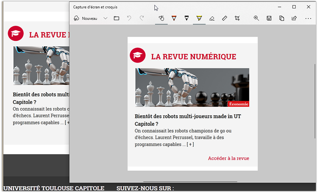Click 'LA REVUE NUMÉRIQUE' title in the capture
318x192 pixels.
click(194, 57)
